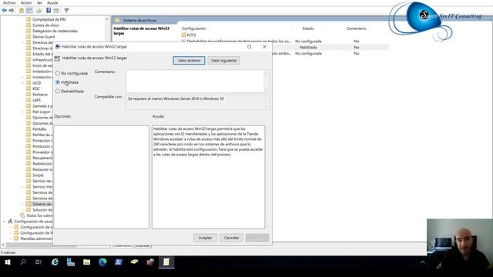The width and height of the screenshot is (493, 277).
Task: Open PowerShell from the taskbar
Action: pos(119,262)
